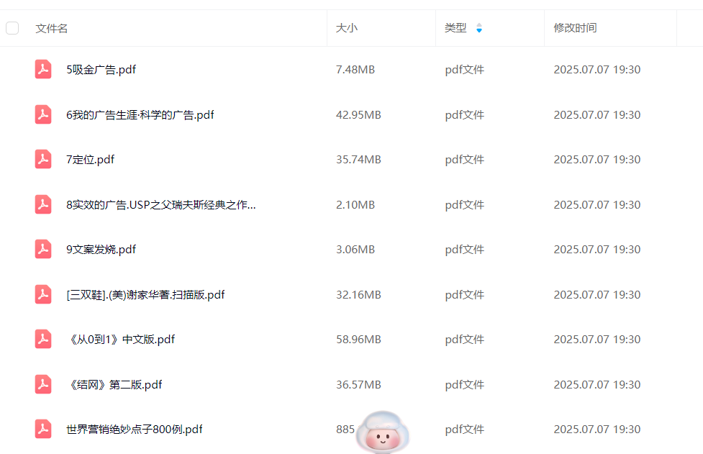Select the 7定位.pdf file name

point(91,160)
